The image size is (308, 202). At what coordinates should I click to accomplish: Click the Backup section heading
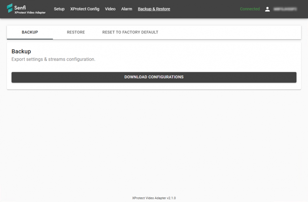pos(21,51)
